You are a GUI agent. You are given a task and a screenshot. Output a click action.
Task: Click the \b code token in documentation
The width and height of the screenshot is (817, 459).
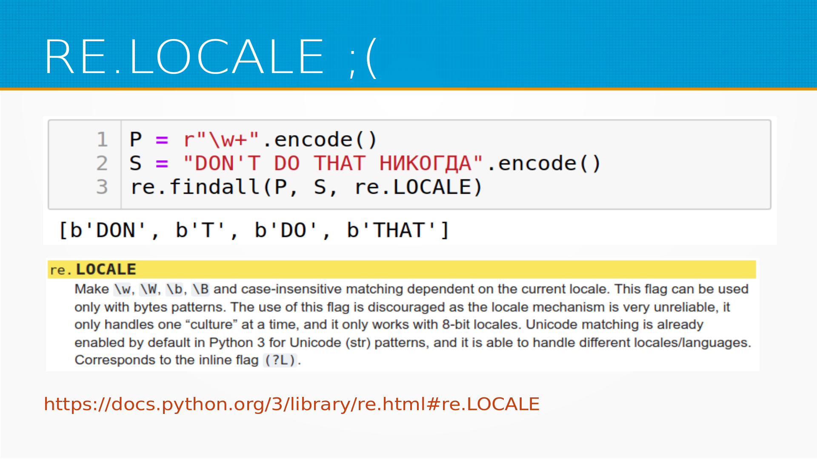pyautogui.click(x=174, y=289)
